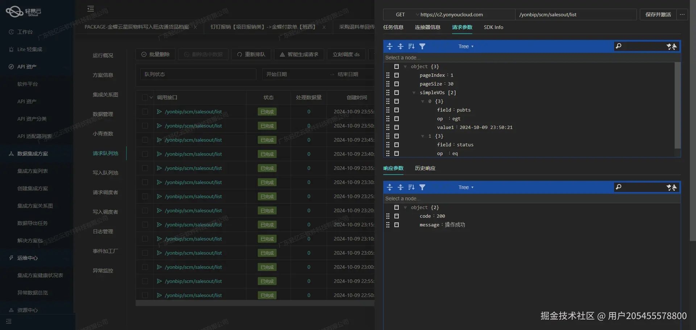Switch to the SDK Info tab
696x330 pixels.
click(x=493, y=27)
